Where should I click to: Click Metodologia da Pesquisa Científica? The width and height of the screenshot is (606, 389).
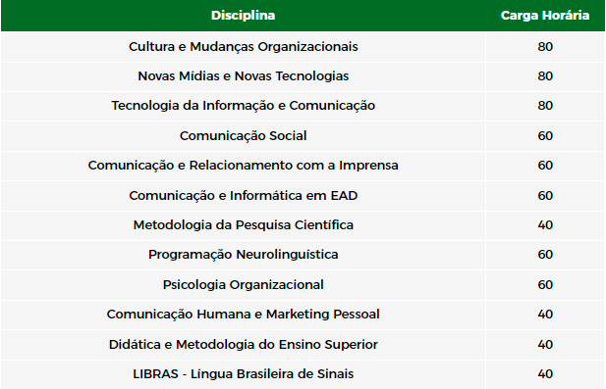[x=244, y=224]
